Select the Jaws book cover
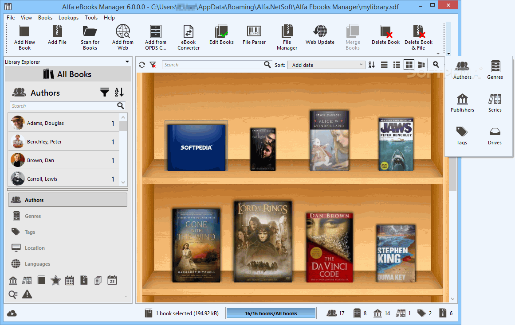Screen dimensions: 515x325 pyautogui.click(x=396, y=144)
